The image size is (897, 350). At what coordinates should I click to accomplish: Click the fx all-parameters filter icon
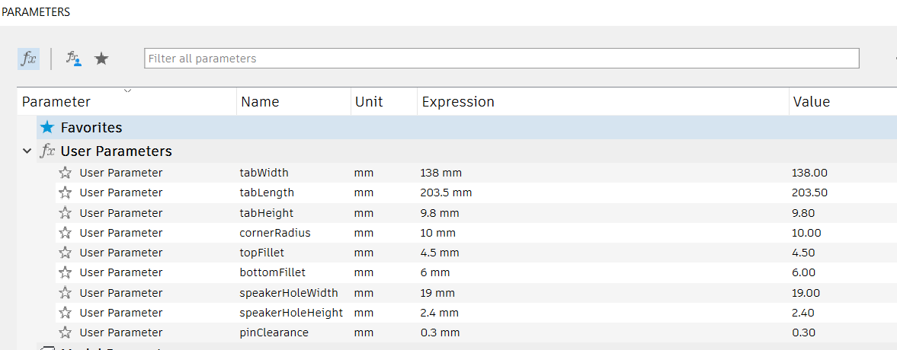tap(28, 59)
